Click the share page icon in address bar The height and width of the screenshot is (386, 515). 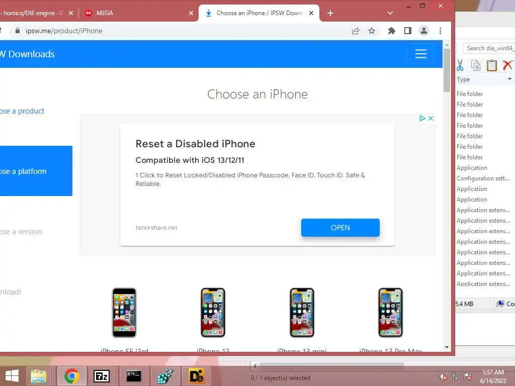[356, 31]
